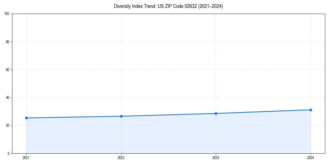The width and height of the screenshot is (329, 164).
Task: Click the 2022 data point marker
Action: [x=121, y=116]
